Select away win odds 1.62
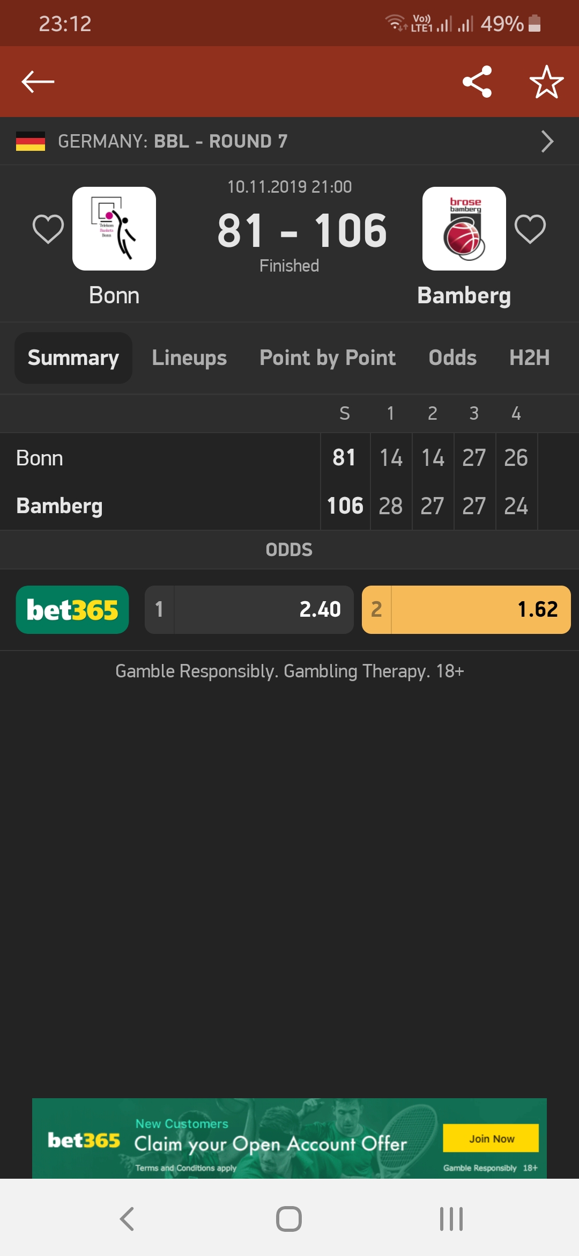 point(466,610)
